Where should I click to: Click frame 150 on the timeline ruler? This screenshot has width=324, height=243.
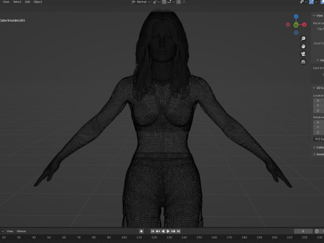[x=199, y=238]
